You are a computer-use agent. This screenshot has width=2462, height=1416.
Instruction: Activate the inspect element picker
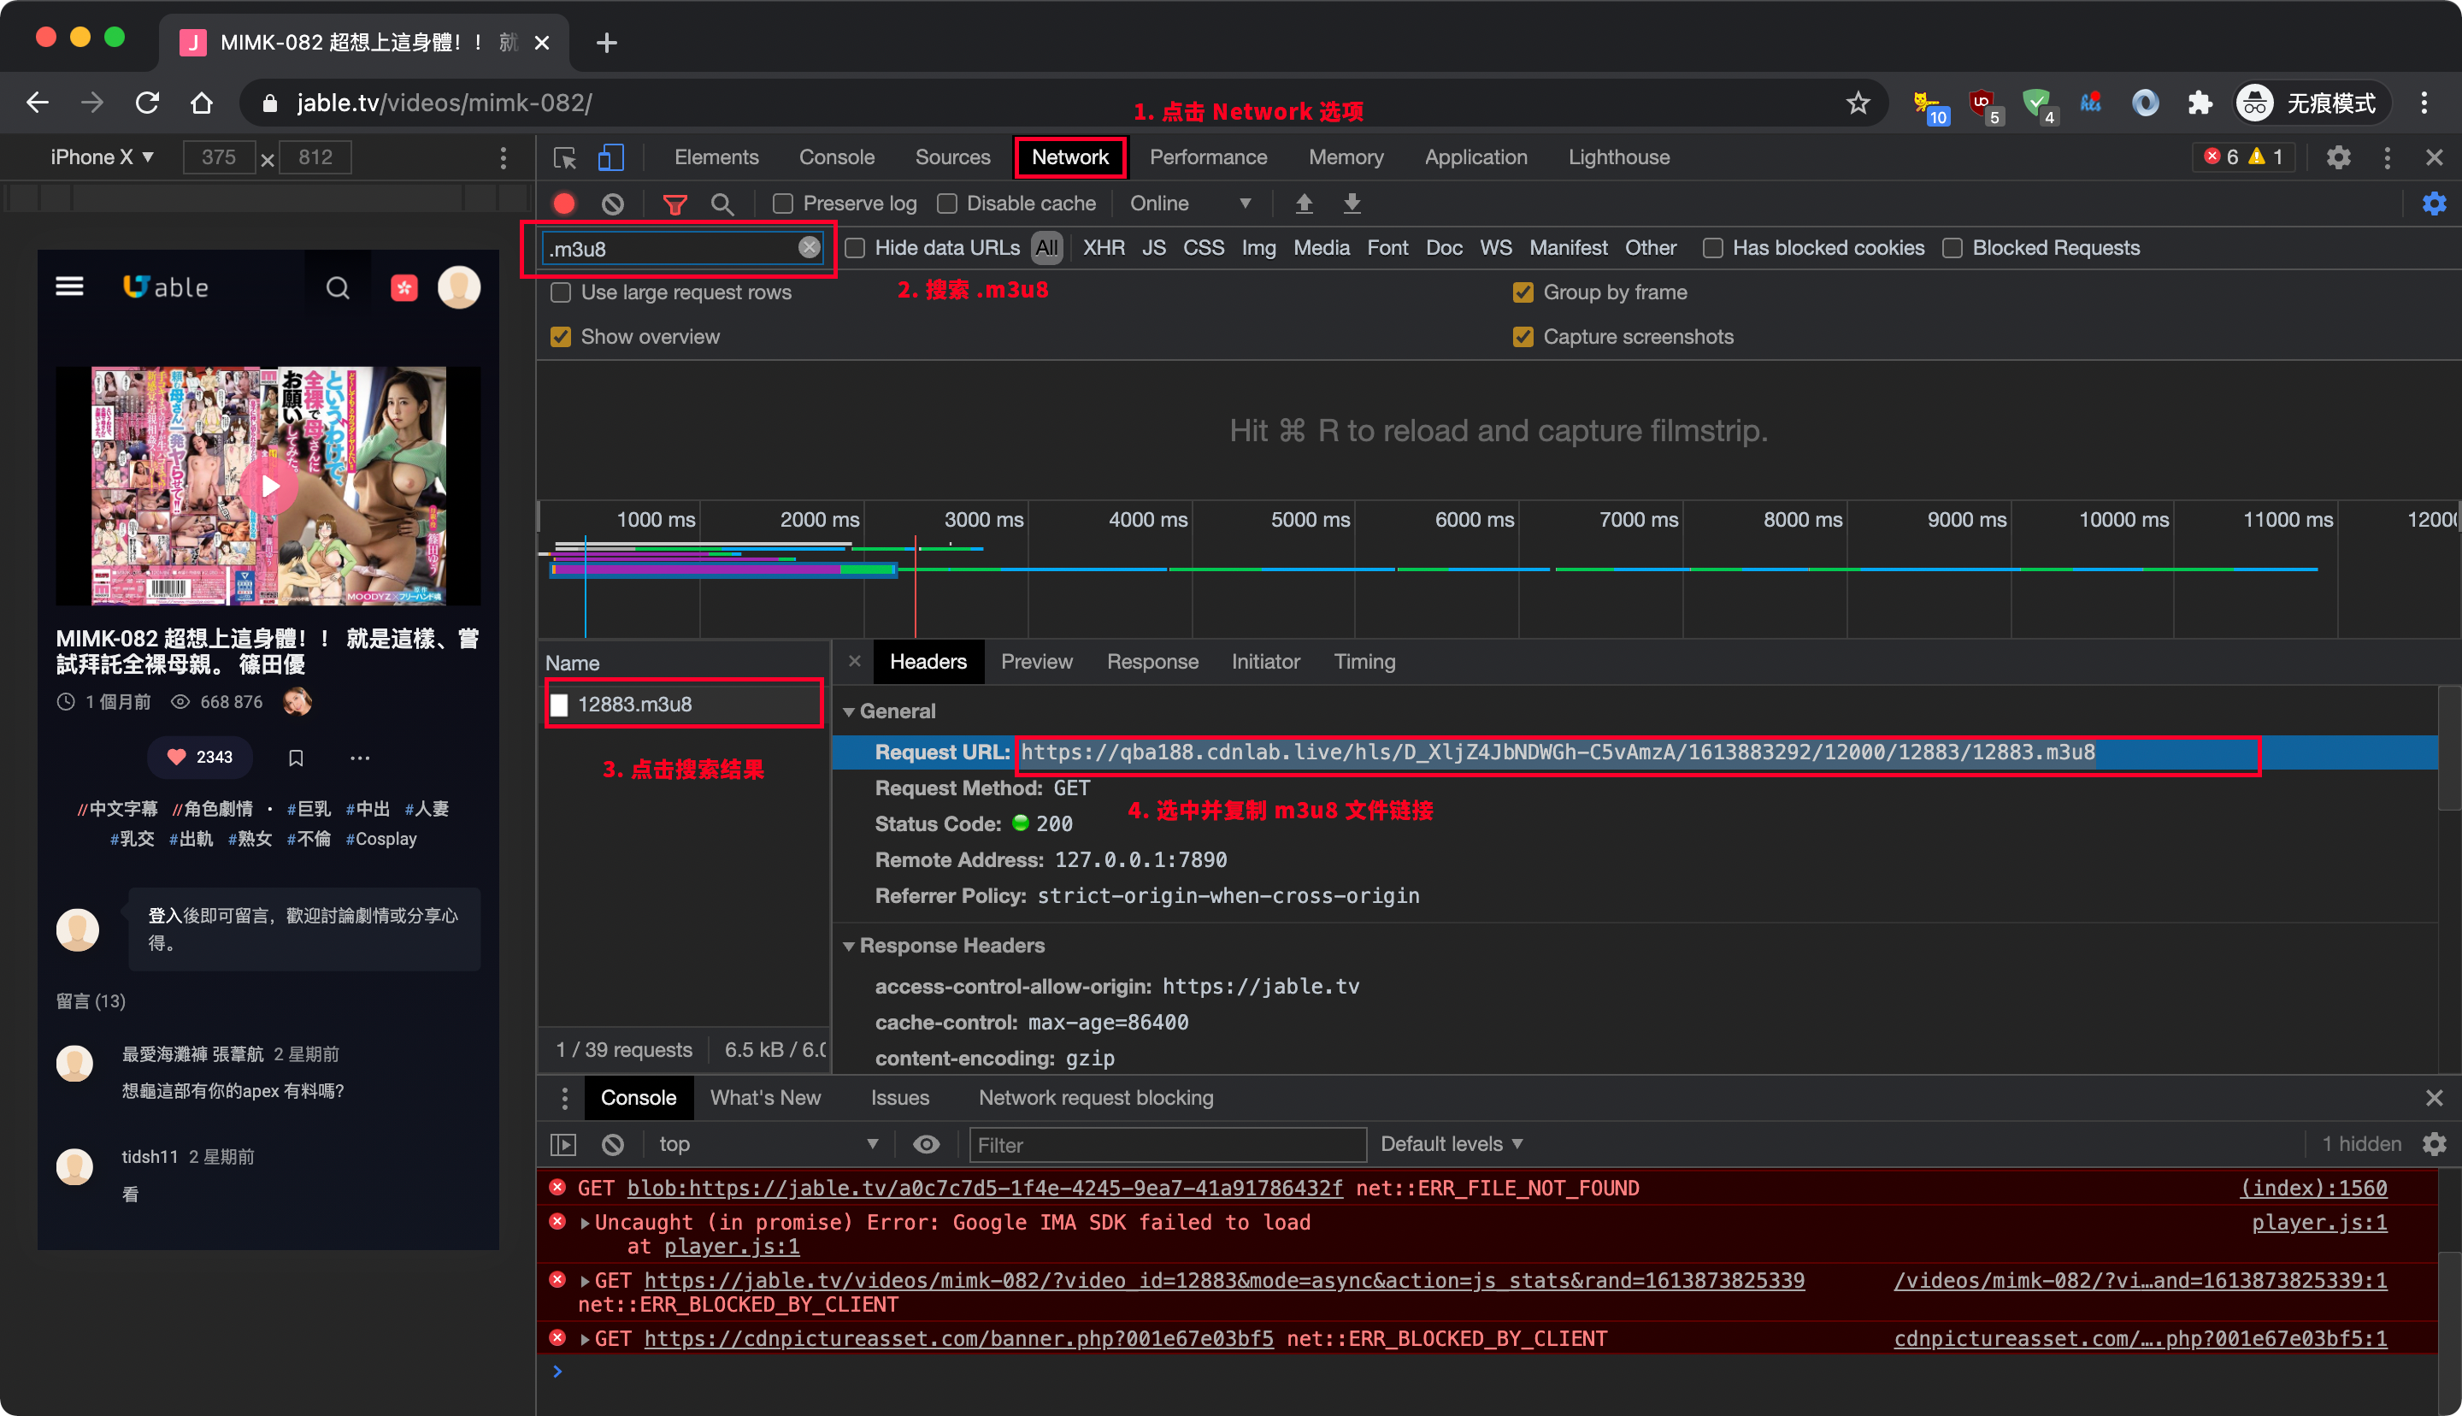click(x=565, y=157)
